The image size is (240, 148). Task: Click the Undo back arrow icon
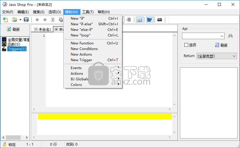coord(37,20)
